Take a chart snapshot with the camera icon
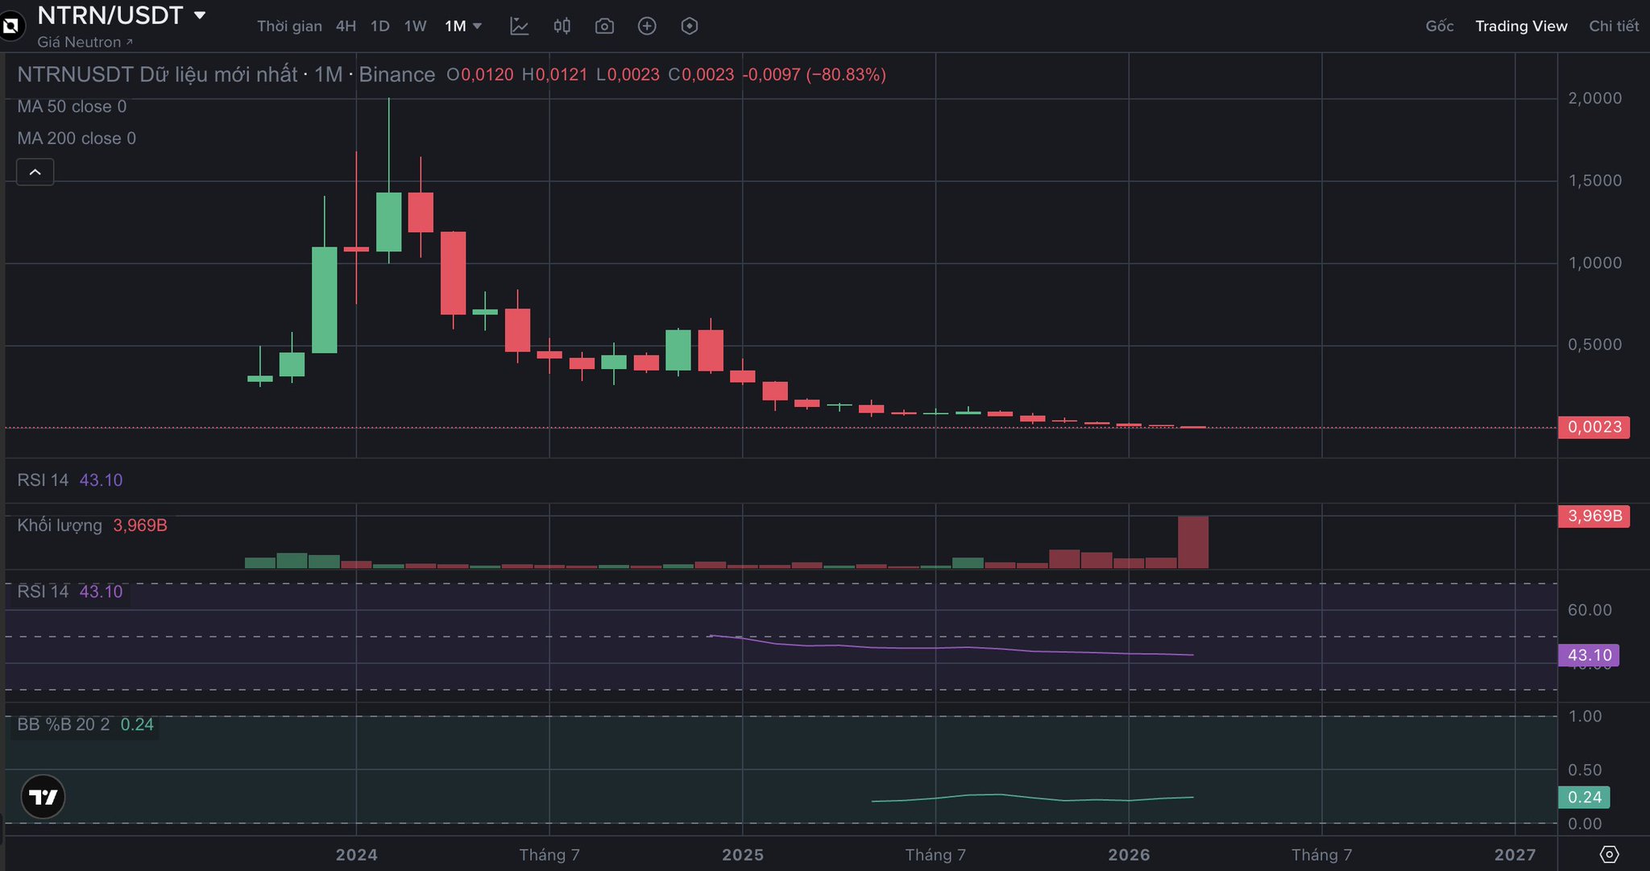1650x871 pixels. coord(604,27)
